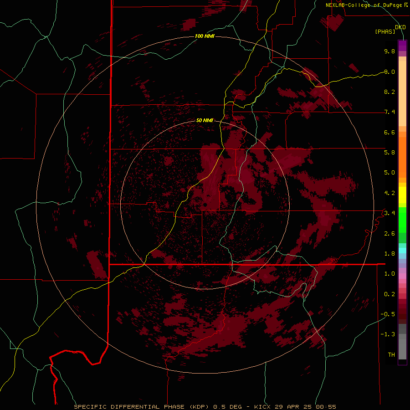Click the 1.8 scale value
Viewport: 410px width, 410px height.
tap(389, 254)
